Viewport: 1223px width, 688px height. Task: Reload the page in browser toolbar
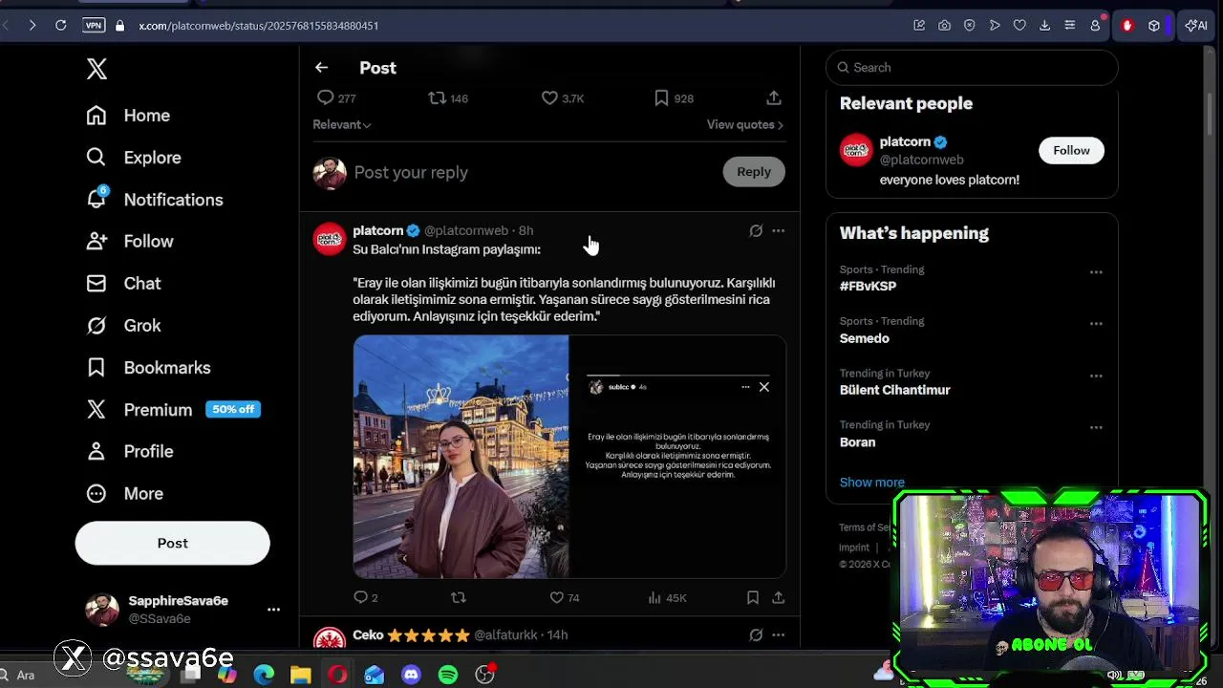point(60,26)
